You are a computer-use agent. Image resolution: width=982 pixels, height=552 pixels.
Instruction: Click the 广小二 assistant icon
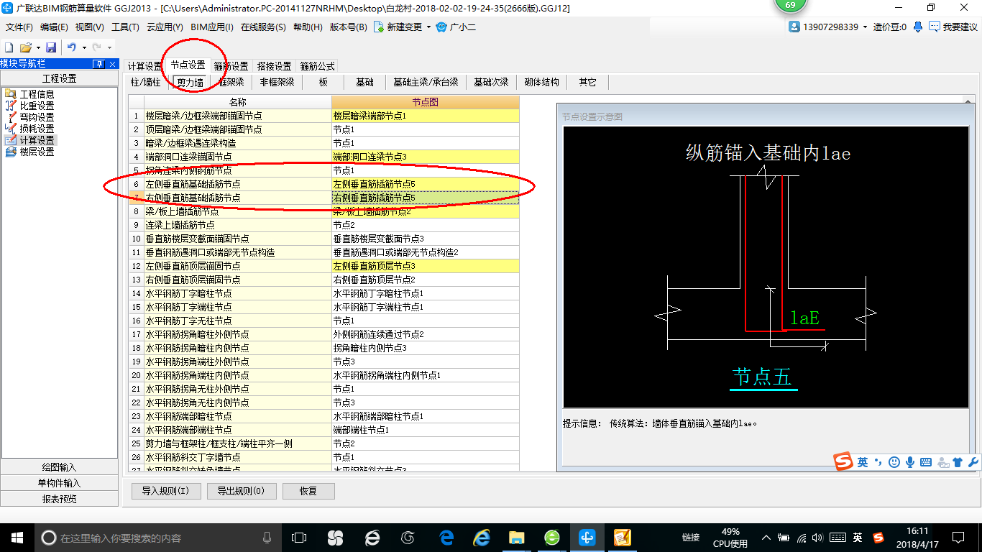coord(441,27)
